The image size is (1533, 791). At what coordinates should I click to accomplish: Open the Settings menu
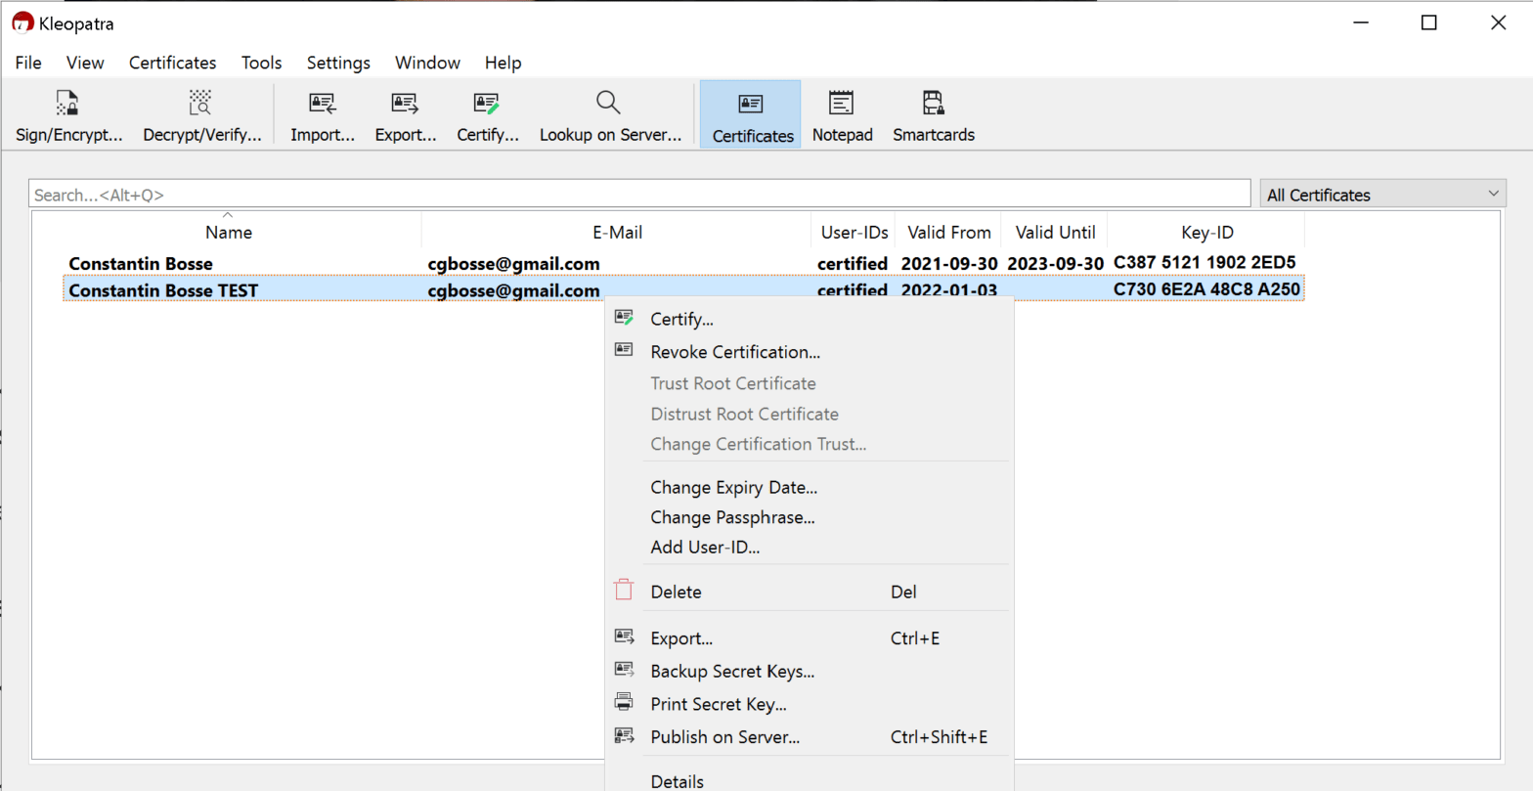tap(338, 63)
